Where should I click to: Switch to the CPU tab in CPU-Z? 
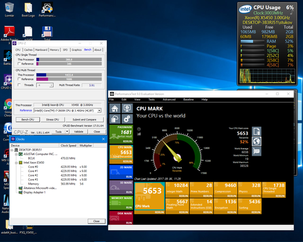tap(18, 50)
